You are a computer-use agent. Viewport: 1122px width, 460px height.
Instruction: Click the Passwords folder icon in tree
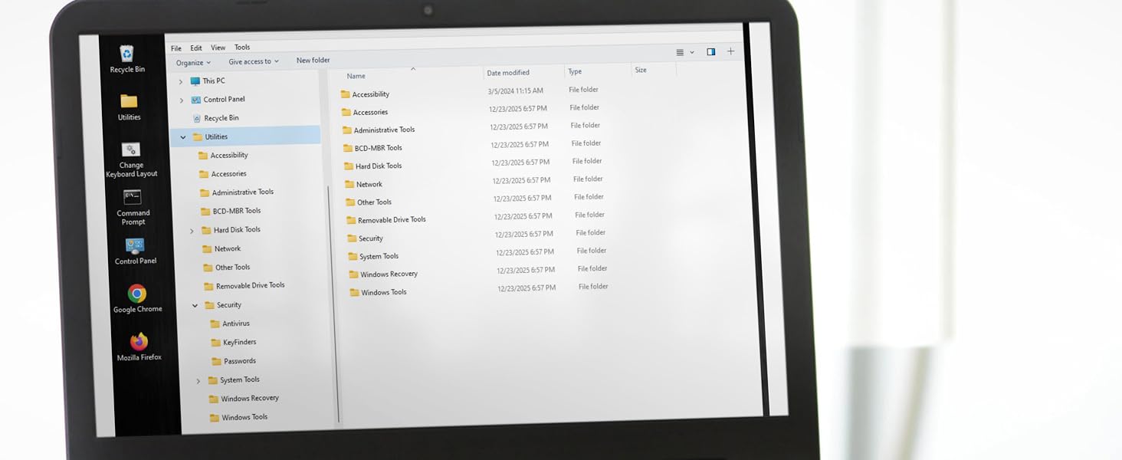pyautogui.click(x=216, y=361)
